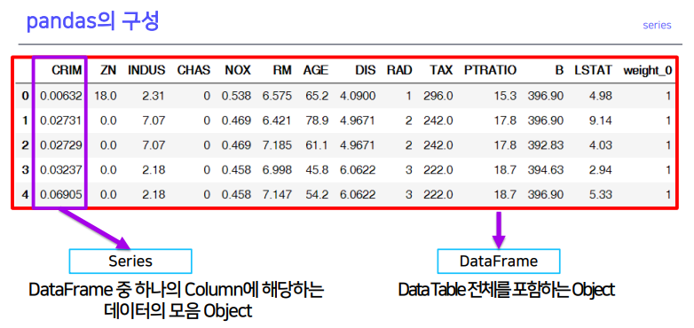Select the LSTAT column header

coord(593,70)
